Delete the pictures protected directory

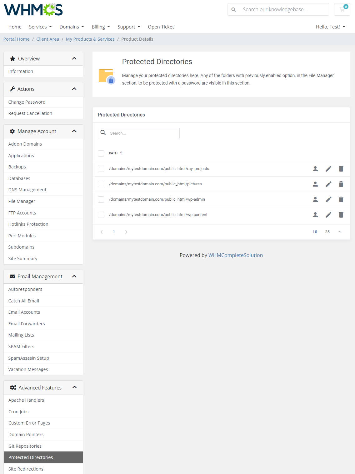(x=341, y=184)
